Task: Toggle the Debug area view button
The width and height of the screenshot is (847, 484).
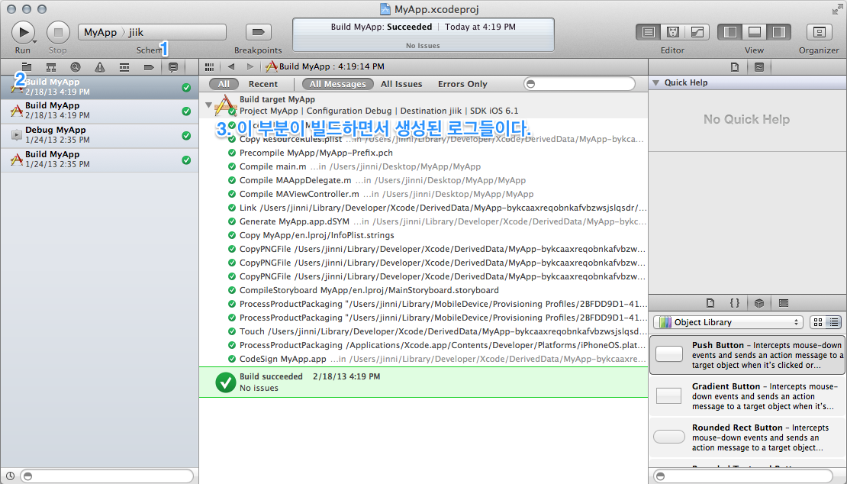Action: (754, 32)
